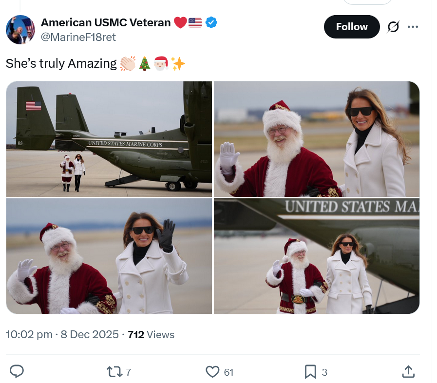Click the reply comment icon
The height and width of the screenshot is (383, 437).
pos(17,372)
